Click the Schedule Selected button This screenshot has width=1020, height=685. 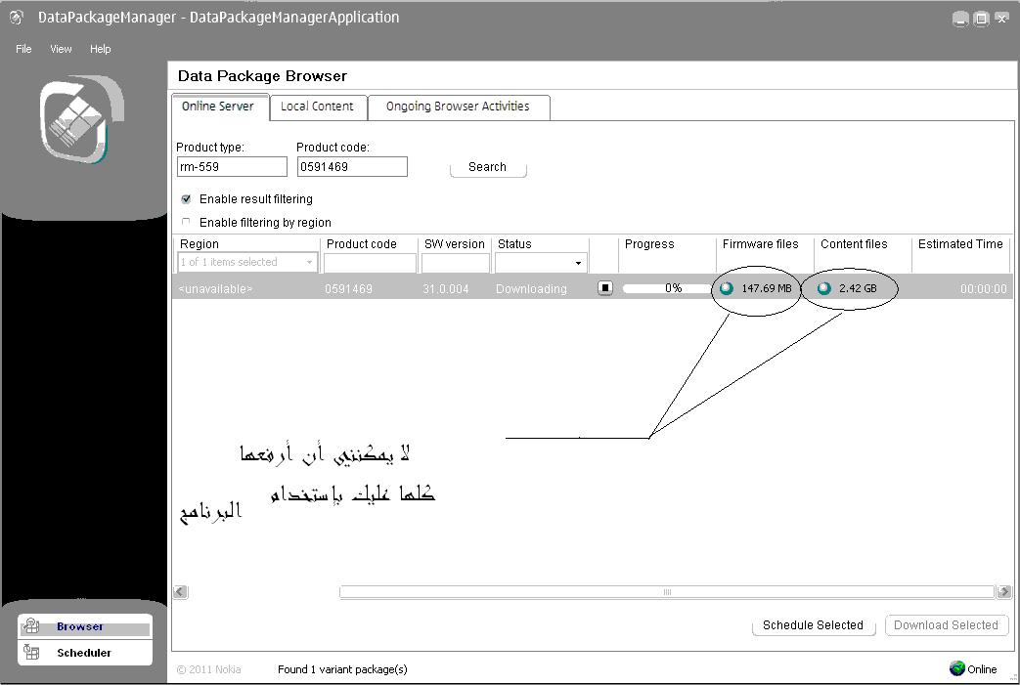tap(813, 625)
